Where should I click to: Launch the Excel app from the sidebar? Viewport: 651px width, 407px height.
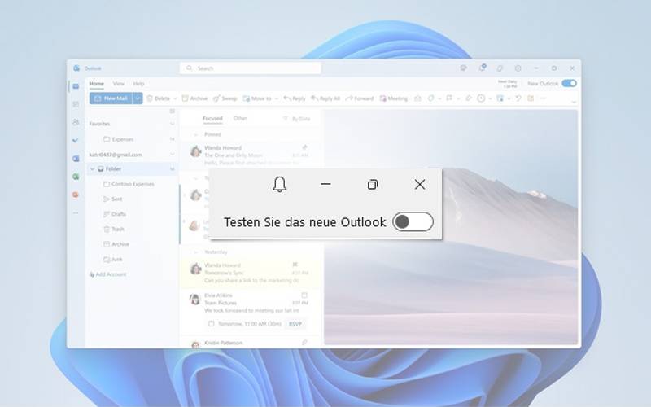coord(76,177)
